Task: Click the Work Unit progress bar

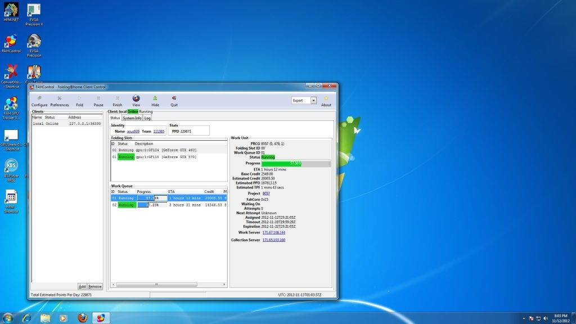Action: point(296,164)
